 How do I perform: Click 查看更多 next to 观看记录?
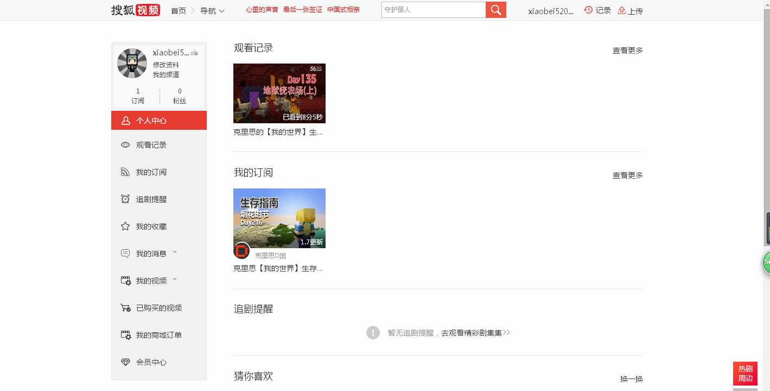click(628, 51)
